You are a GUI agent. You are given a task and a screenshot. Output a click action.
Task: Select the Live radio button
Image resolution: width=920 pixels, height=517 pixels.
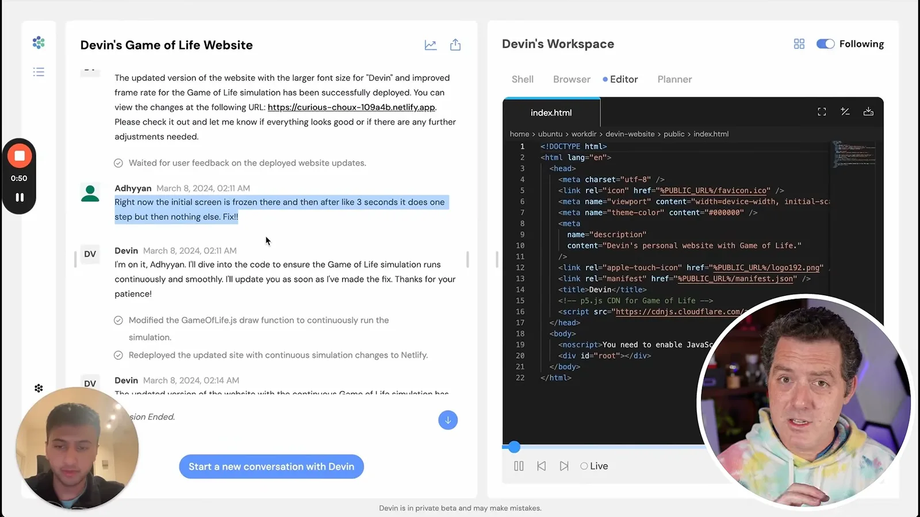tap(584, 466)
